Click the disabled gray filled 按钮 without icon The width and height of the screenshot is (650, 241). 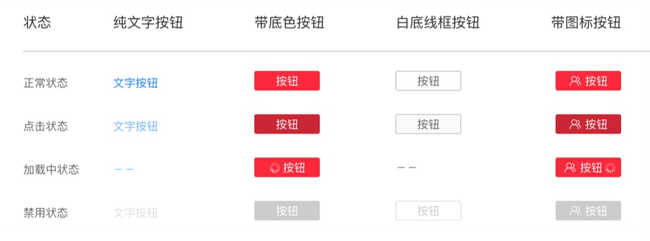[x=287, y=210]
